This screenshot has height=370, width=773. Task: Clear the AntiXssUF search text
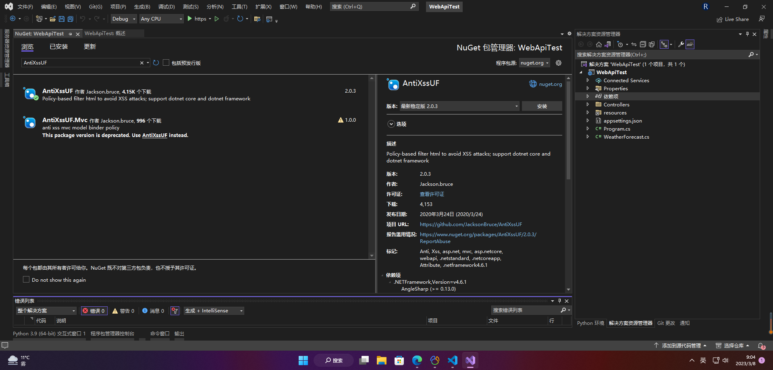click(x=142, y=63)
